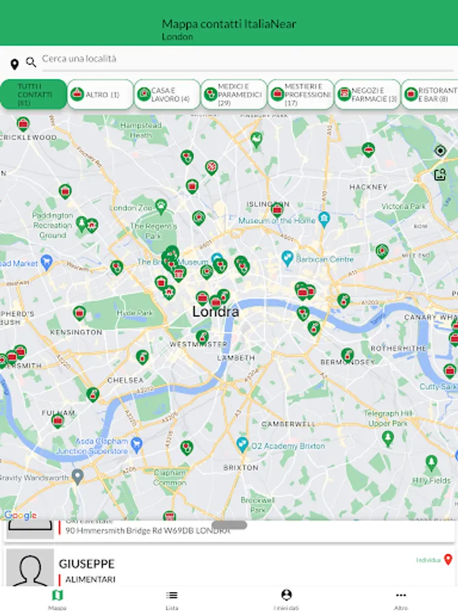Click the Google logo link on map
458x611 pixels.
coord(20,515)
